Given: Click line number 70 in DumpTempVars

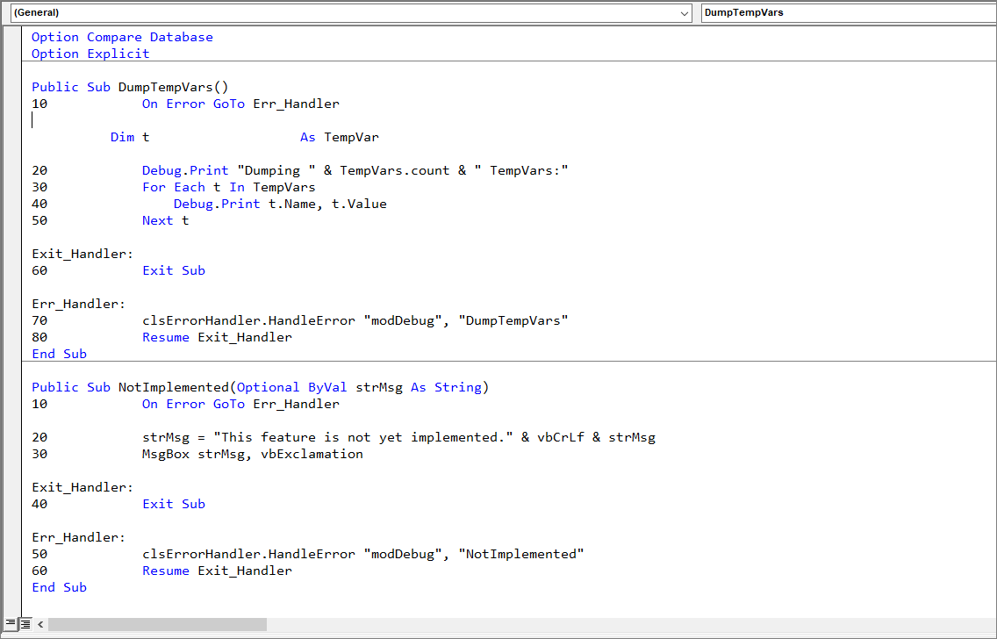Looking at the screenshot, I should [x=39, y=320].
